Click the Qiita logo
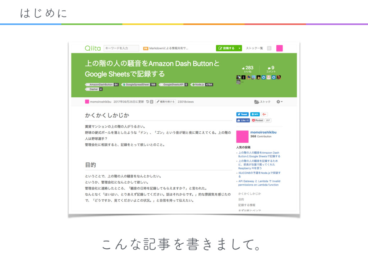368x276 pixels. pos(93,49)
